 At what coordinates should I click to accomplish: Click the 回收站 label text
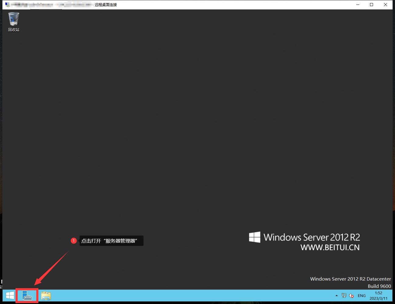coord(14,30)
